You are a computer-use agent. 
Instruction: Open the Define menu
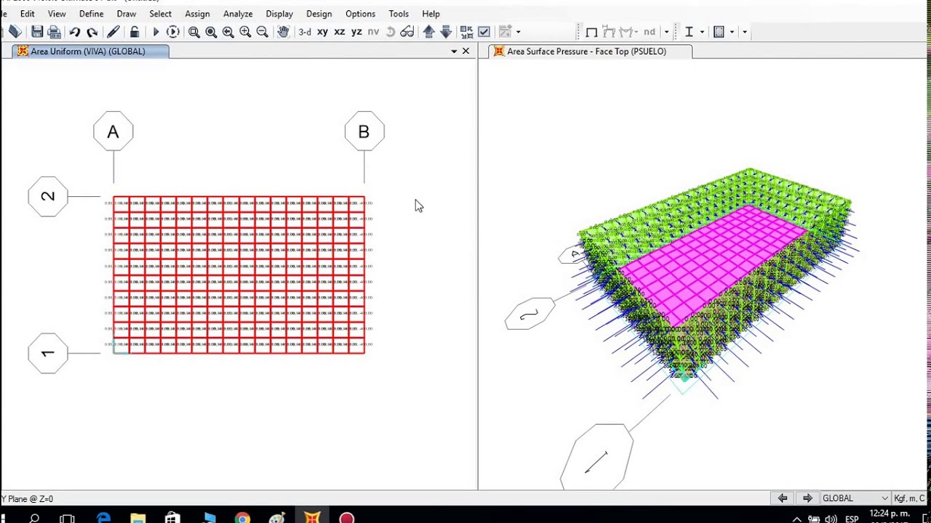[91, 14]
